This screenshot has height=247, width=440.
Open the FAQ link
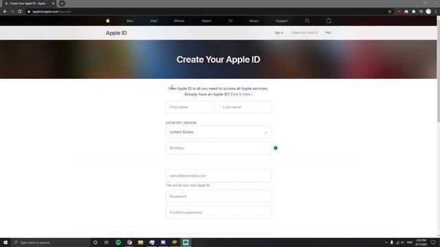329,33
